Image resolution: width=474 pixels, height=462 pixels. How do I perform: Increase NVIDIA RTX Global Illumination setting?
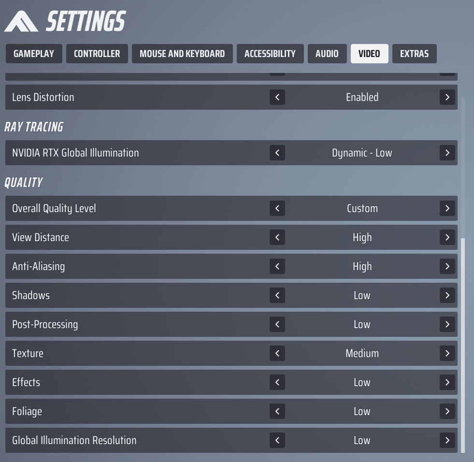[447, 153]
